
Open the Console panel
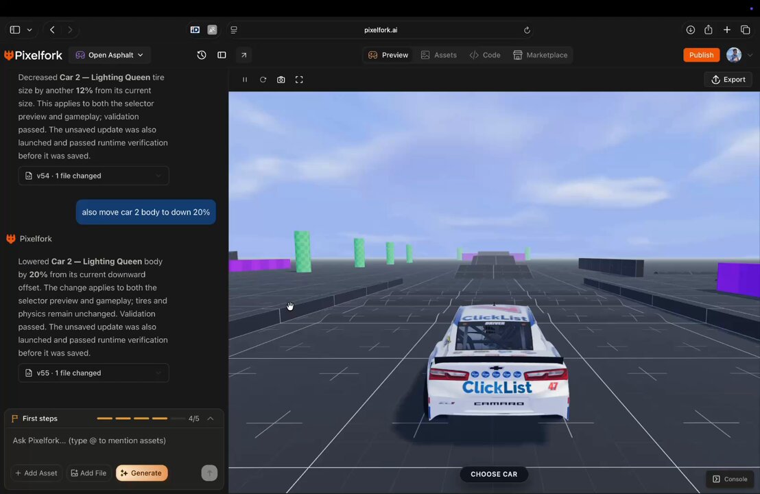(x=730, y=479)
